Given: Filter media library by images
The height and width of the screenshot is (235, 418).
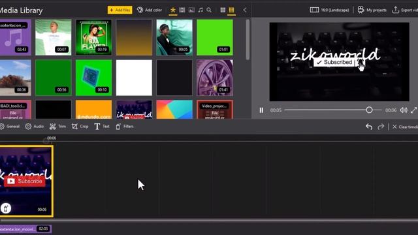Looking at the screenshot, I should [x=191, y=10].
